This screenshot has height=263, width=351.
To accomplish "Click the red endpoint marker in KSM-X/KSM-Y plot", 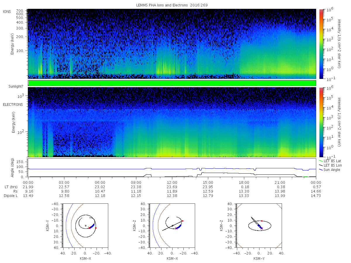I will pos(96,228).
